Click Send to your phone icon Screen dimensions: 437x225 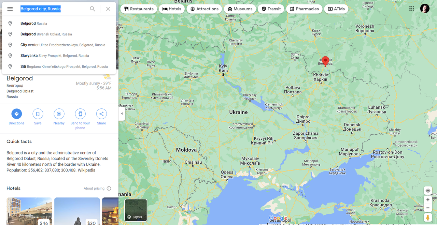(x=80, y=114)
